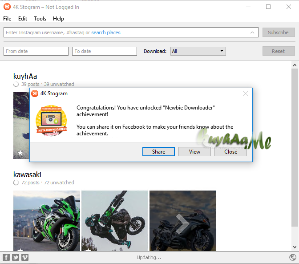Screen dimensions: 299x264
Task: Close the achievement dialog with X
Action: coord(246,93)
